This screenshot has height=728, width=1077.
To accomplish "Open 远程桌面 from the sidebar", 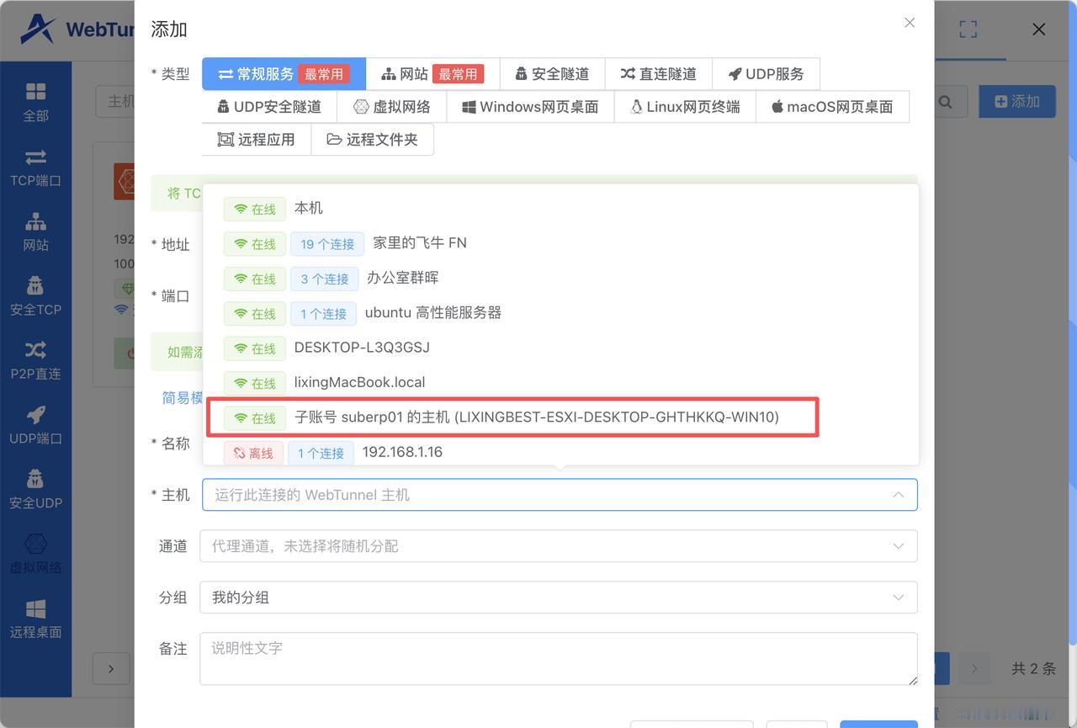I will pos(35,619).
